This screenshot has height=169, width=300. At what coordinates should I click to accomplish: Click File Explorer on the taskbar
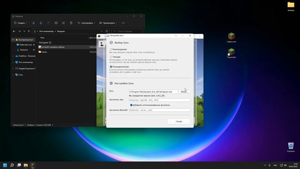[26, 165]
